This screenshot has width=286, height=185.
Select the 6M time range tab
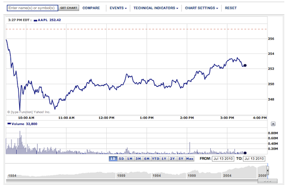pos(147,159)
